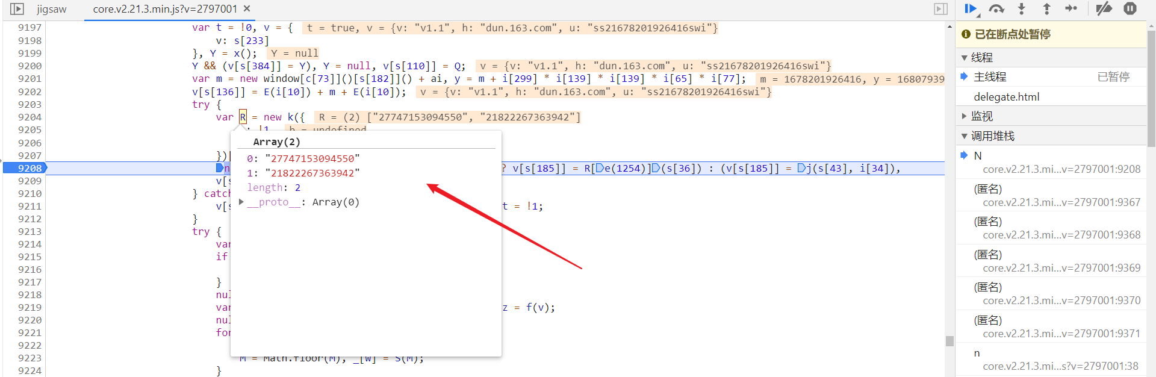Expand __proto__ in the Array popup
Screen dimensions: 1156x377
241,202
